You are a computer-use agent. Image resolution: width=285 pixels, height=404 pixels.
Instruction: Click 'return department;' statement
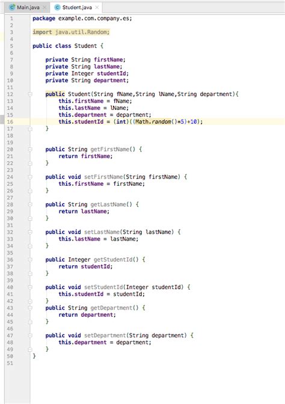pos(87,315)
